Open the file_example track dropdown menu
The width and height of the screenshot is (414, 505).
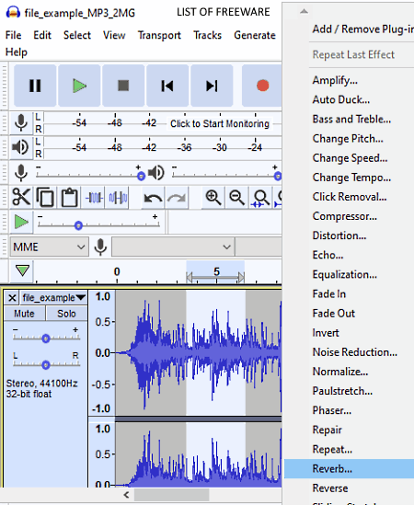click(53, 298)
